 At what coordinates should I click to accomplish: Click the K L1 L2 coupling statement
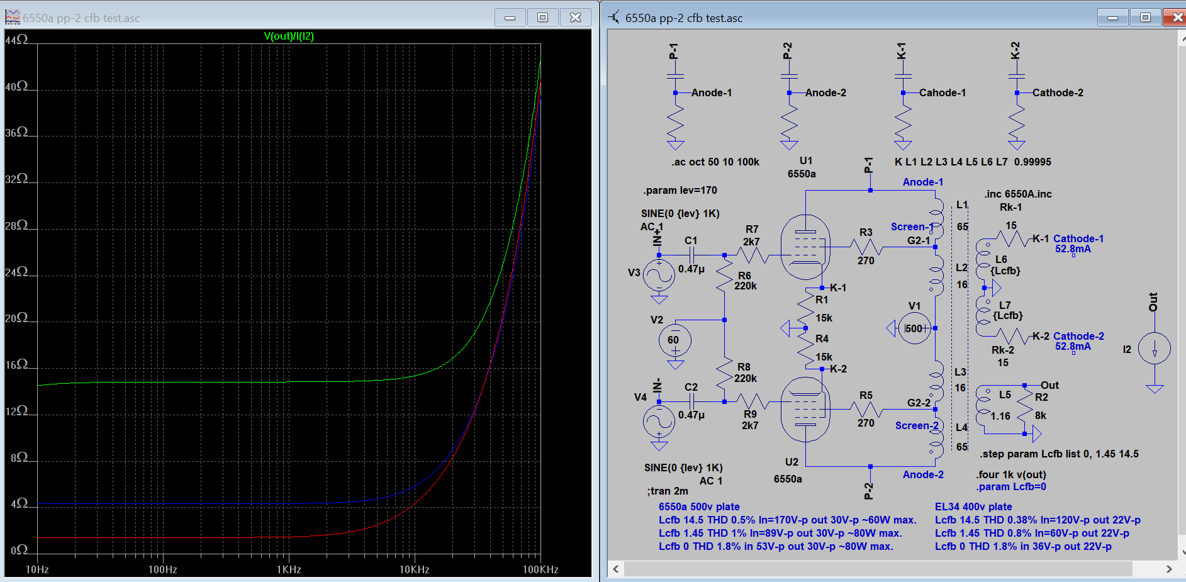[x=973, y=162]
